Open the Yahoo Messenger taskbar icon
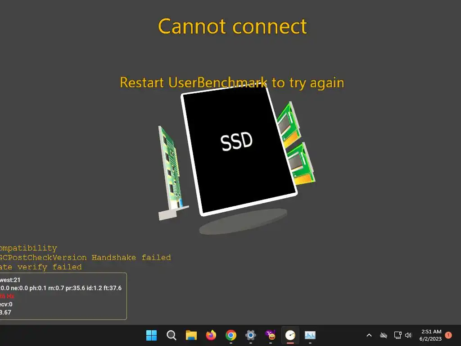 tap(271, 335)
